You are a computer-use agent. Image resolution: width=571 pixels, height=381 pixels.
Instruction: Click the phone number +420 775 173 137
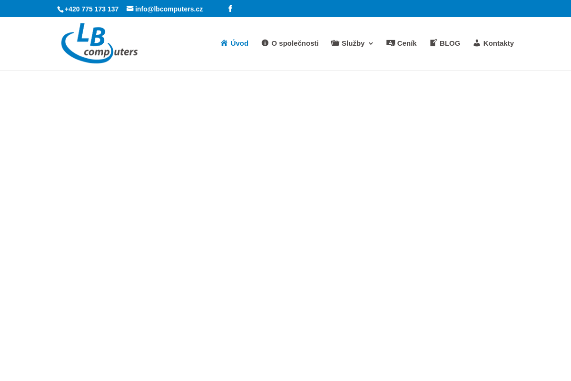click(91, 9)
